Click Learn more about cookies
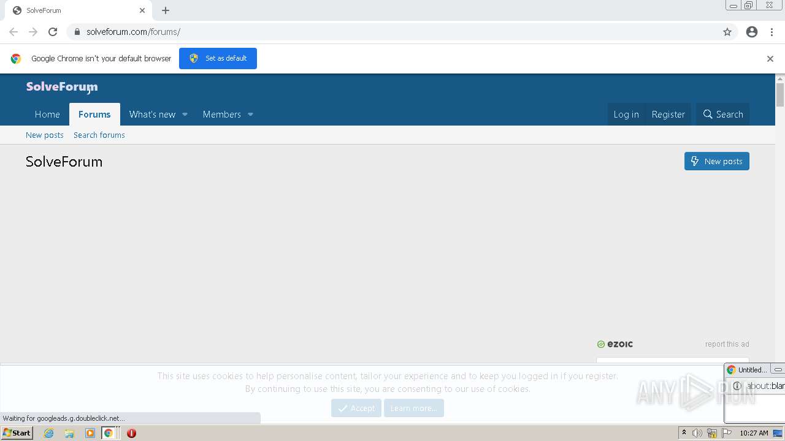Image resolution: width=785 pixels, height=441 pixels. click(414, 408)
